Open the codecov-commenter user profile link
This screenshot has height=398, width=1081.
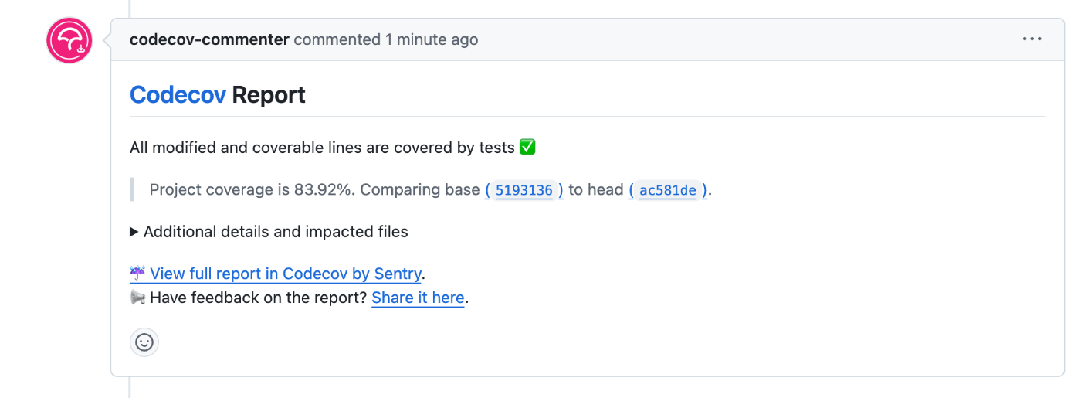[209, 39]
